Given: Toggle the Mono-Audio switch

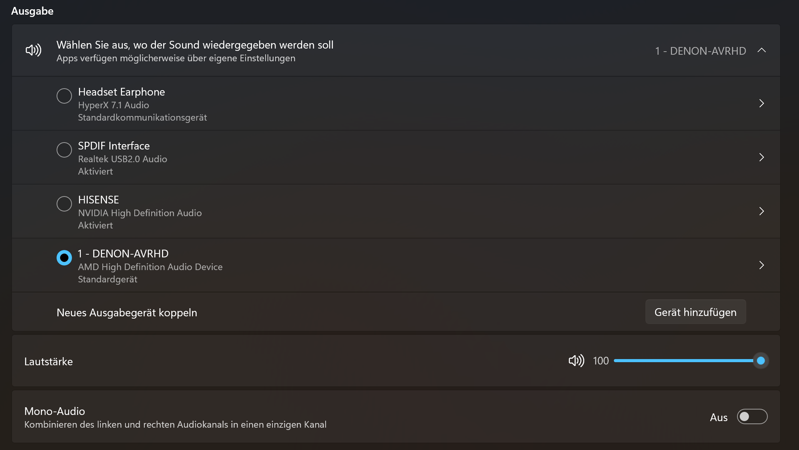Looking at the screenshot, I should (752, 417).
